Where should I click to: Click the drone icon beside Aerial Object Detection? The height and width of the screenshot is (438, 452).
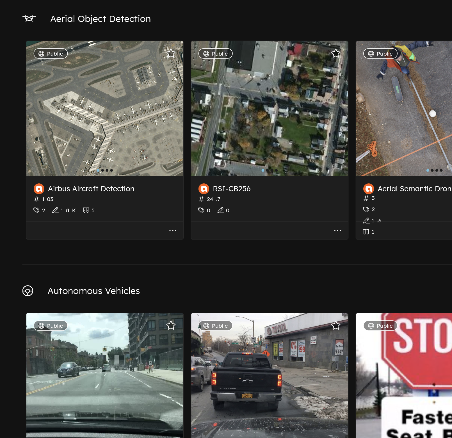29,19
